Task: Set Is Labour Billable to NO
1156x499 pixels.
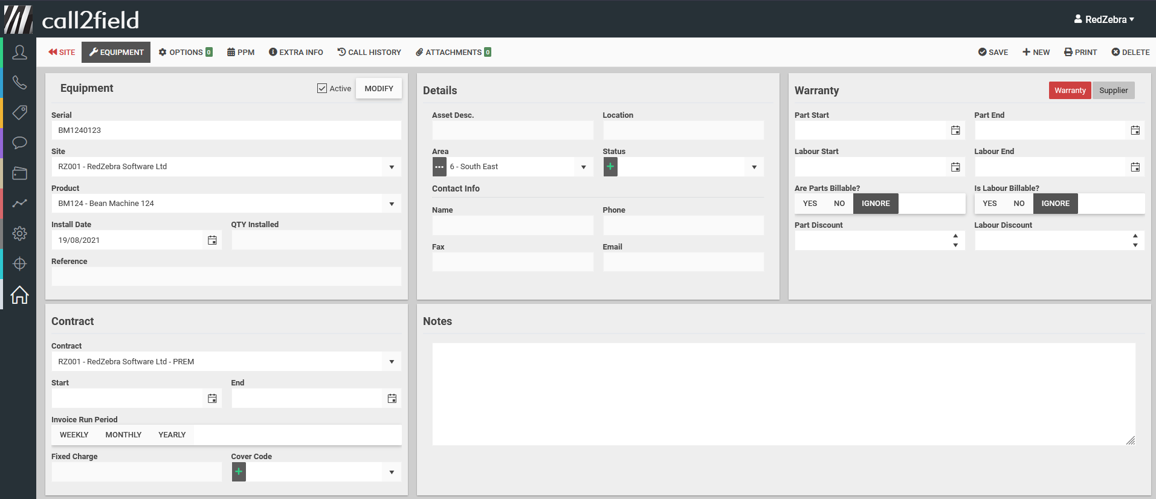Action: pos(1019,204)
